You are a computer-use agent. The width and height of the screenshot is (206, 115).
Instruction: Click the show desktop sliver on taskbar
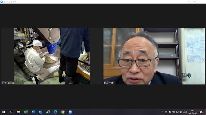click(205, 112)
